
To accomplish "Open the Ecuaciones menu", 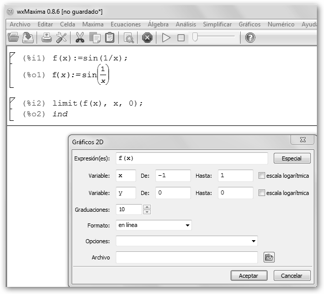I will point(125,24).
